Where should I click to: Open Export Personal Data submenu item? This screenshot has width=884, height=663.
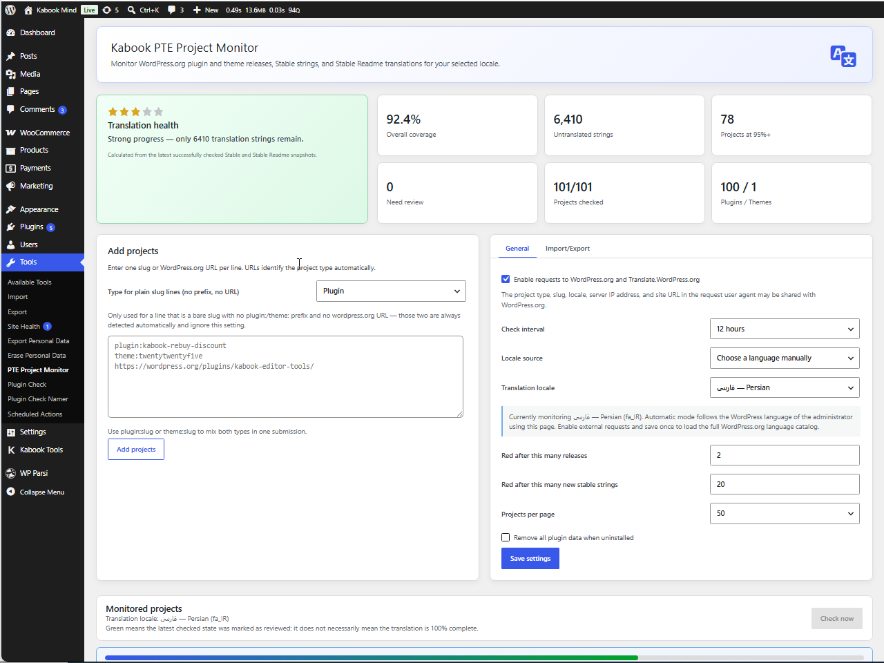click(x=39, y=340)
